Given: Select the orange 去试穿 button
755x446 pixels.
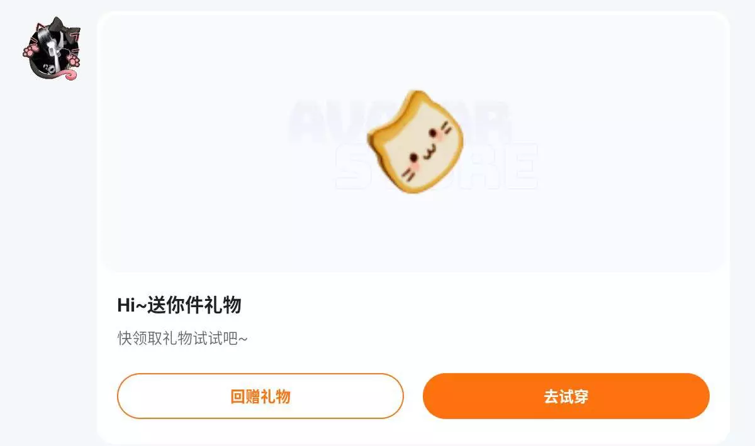Looking at the screenshot, I should 566,396.
